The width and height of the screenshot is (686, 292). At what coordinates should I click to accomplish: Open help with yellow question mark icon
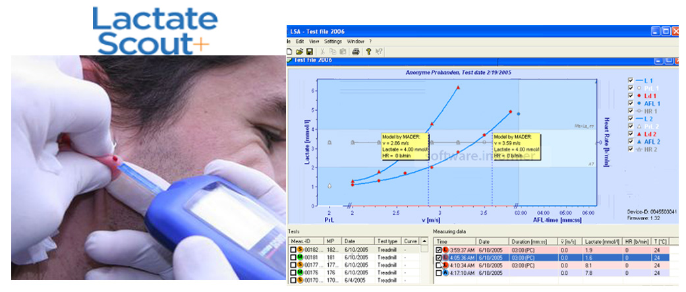pos(369,51)
